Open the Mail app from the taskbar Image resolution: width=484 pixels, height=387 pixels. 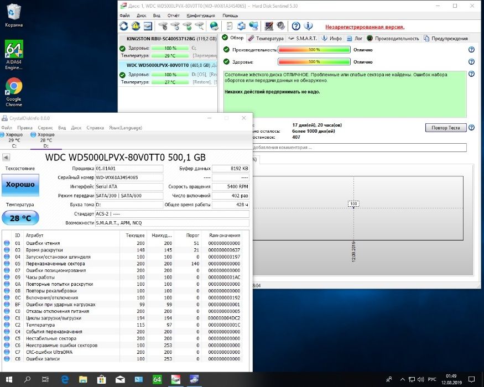pyautogui.click(x=120, y=379)
